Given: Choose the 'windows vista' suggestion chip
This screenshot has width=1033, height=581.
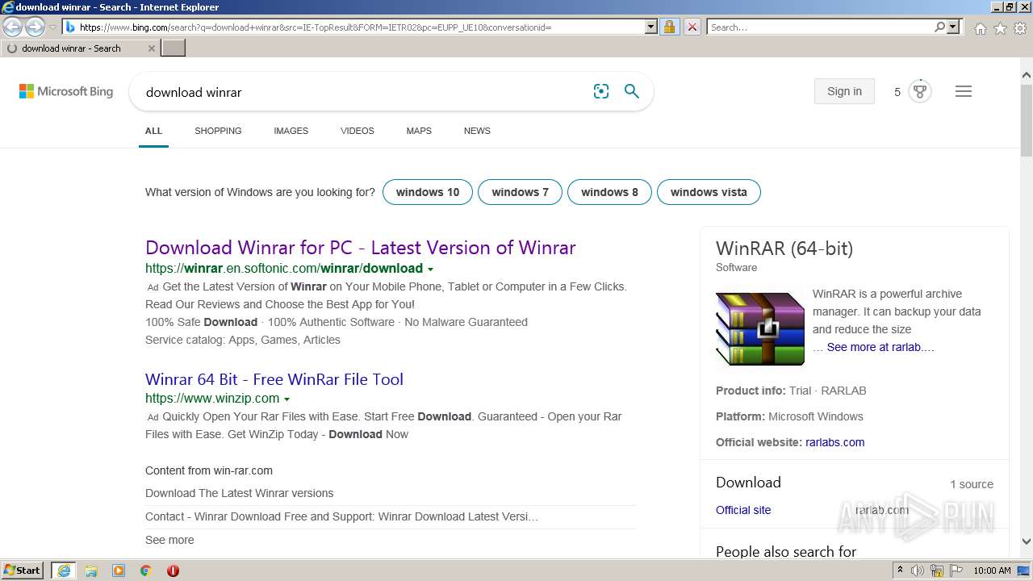Looking at the screenshot, I should click(709, 192).
